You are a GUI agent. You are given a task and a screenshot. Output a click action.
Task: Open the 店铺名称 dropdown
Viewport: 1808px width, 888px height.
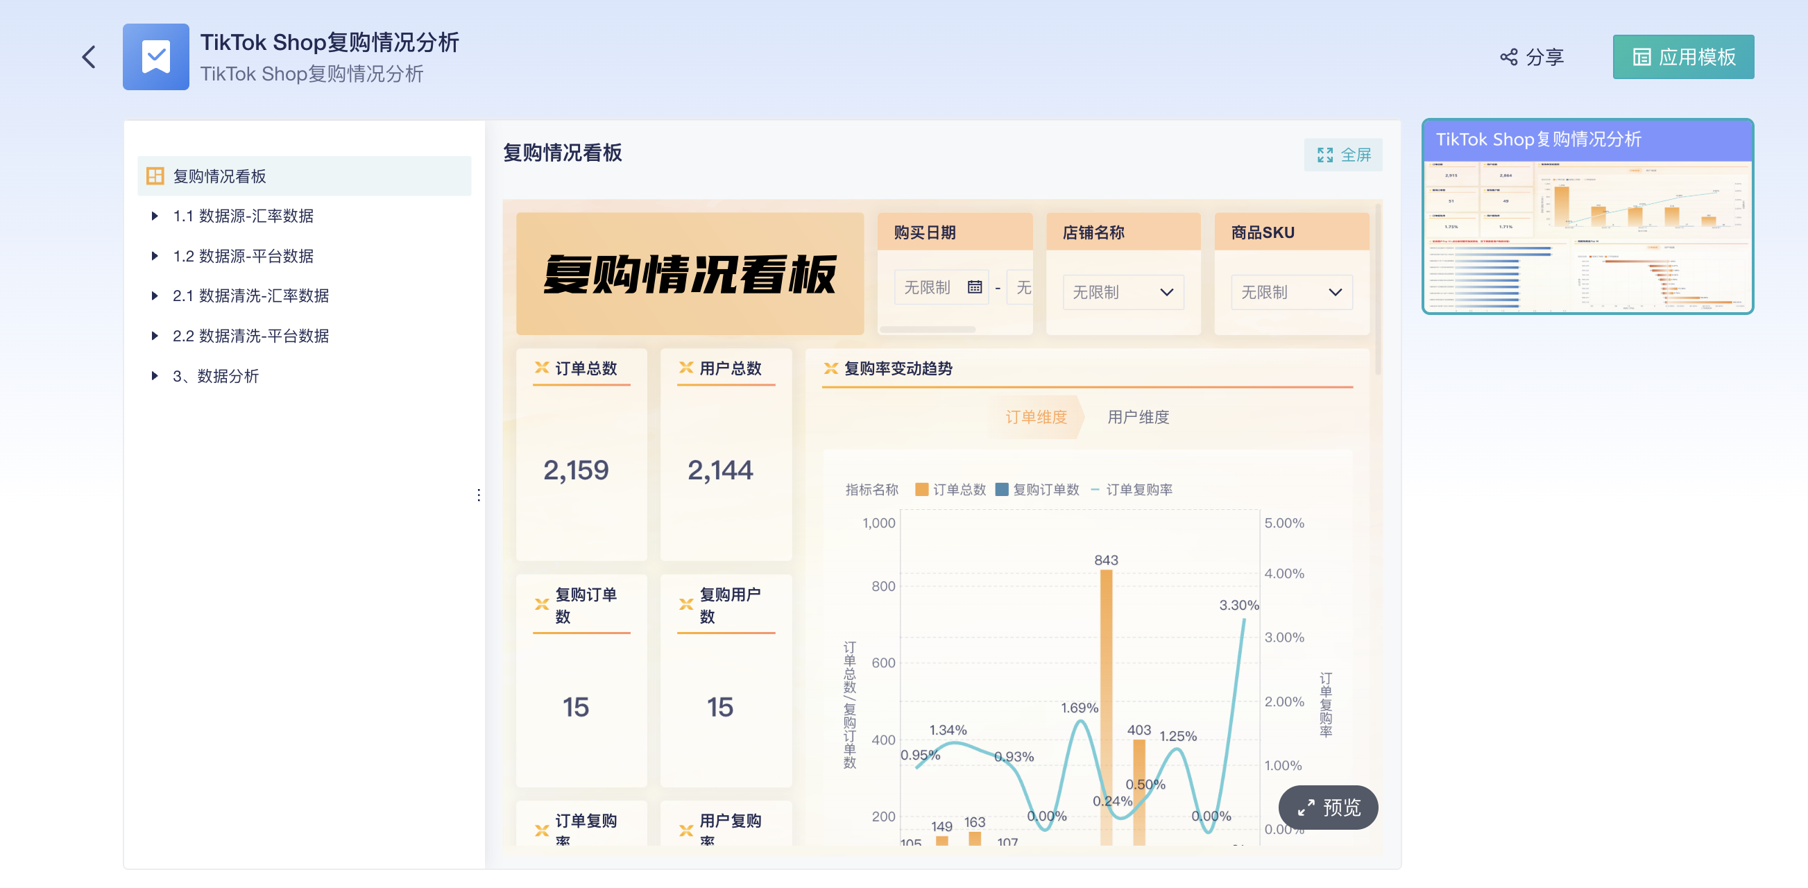[x=1123, y=292]
